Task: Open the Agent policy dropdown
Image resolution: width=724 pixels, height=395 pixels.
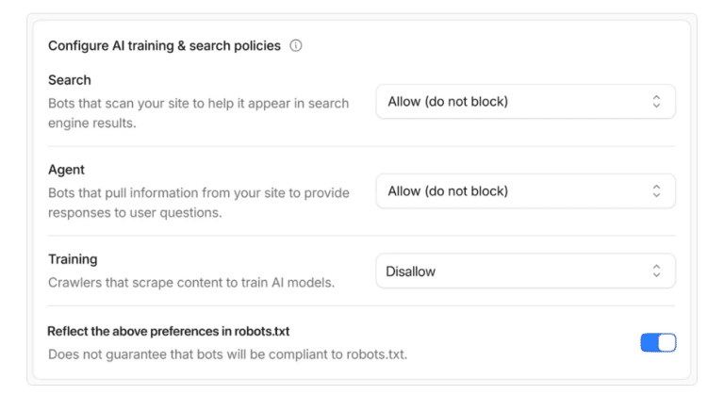Action: click(525, 191)
